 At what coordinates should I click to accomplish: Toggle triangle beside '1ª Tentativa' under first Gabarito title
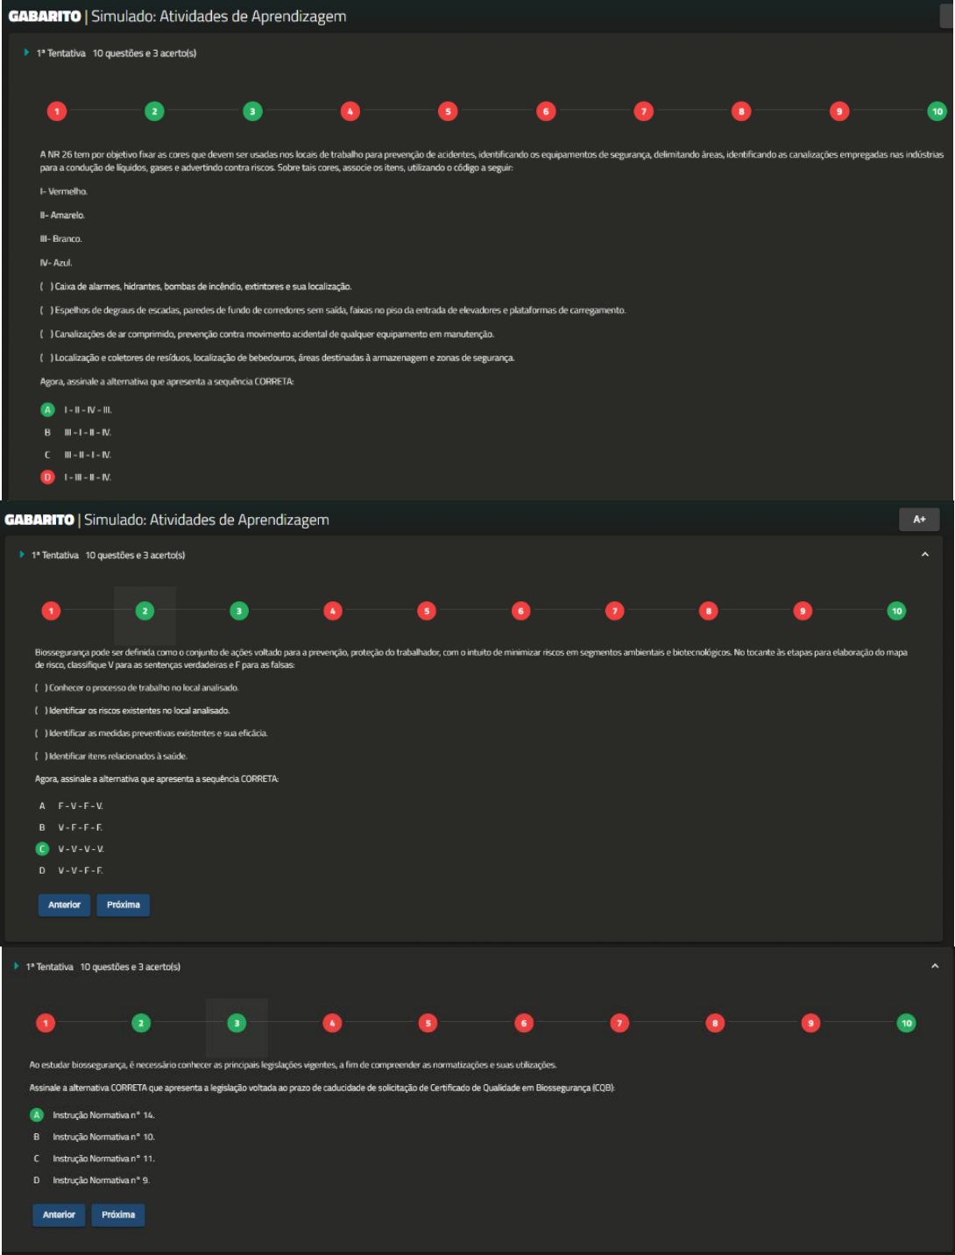26,53
